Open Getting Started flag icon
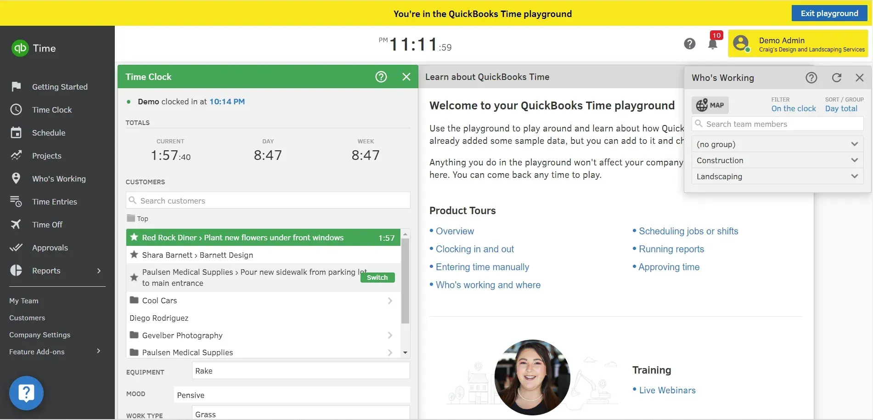873x420 pixels. (x=16, y=86)
